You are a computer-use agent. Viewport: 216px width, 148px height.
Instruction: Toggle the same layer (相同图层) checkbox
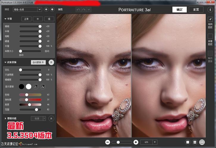tap(210, 19)
